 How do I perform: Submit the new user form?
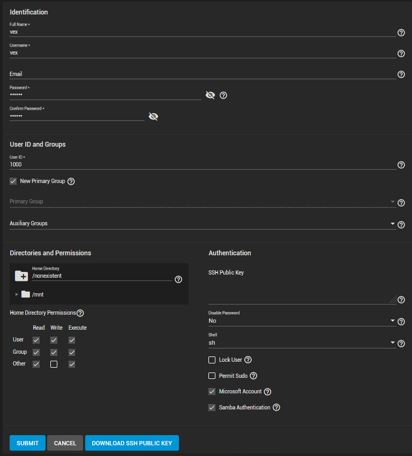27,443
